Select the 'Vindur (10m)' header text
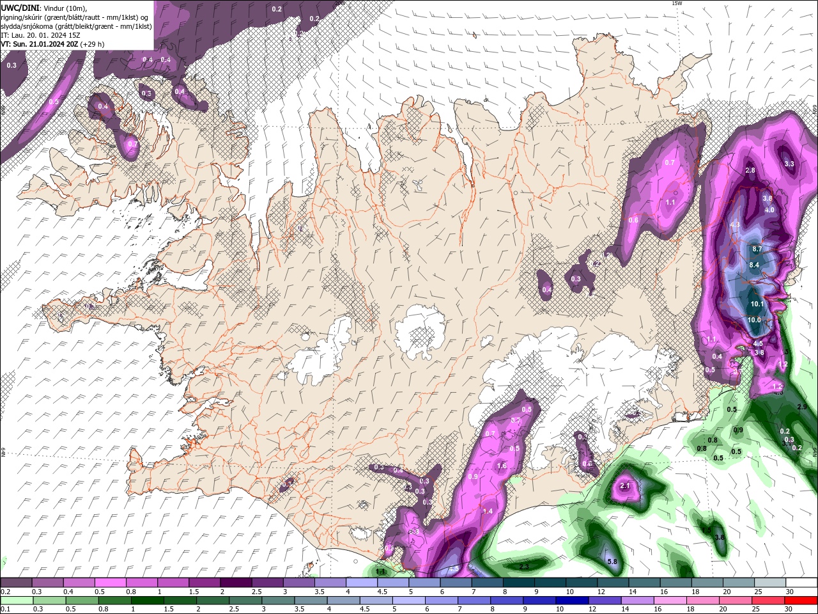Screen dimensions: 818x614 (64, 8)
